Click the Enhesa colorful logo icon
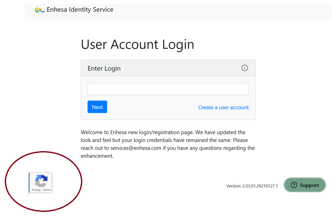Viewport: 332px width, 221px height. pyautogui.click(x=40, y=10)
